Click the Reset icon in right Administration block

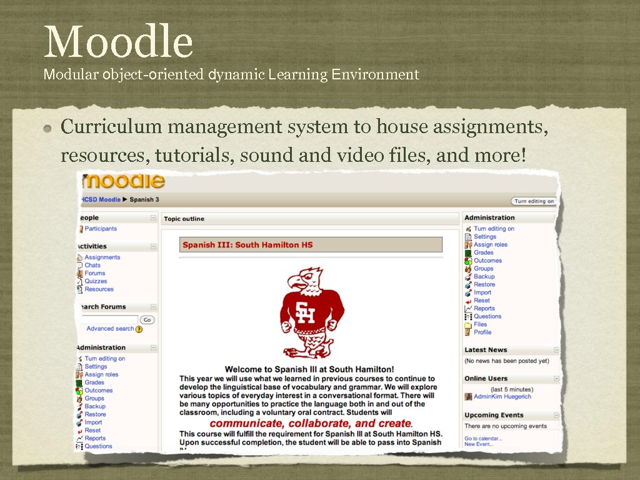point(468,301)
